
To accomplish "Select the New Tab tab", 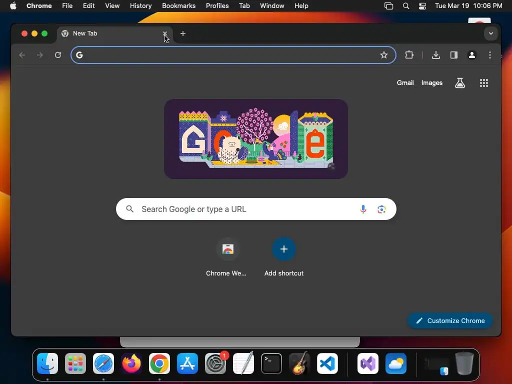I will (114, 33).
